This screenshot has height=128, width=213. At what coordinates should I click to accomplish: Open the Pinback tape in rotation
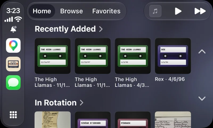pos(133,120)
